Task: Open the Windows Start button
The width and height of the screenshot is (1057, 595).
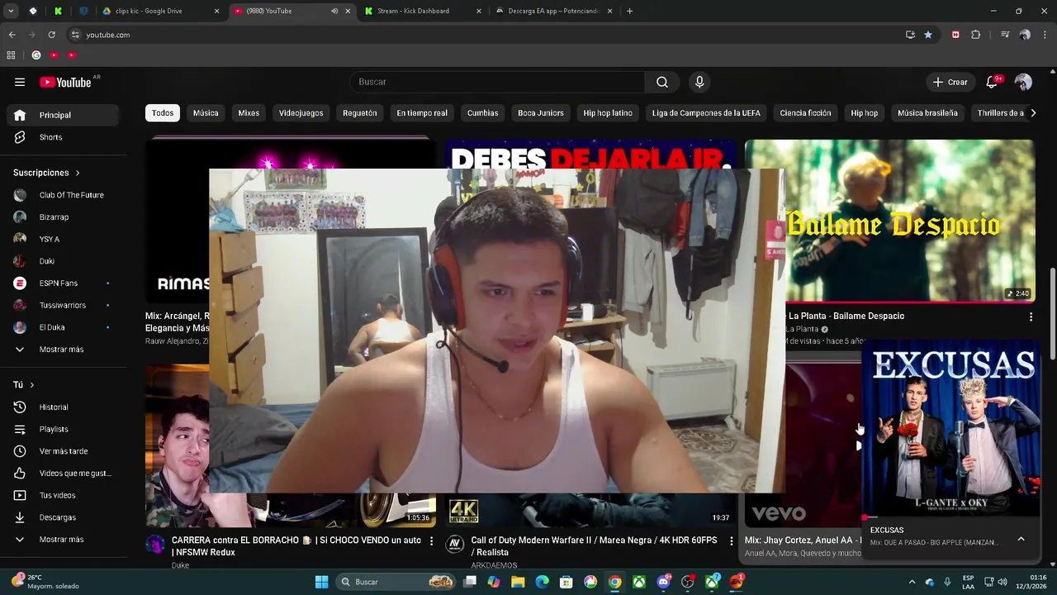Action: click(x=321, y=582)
